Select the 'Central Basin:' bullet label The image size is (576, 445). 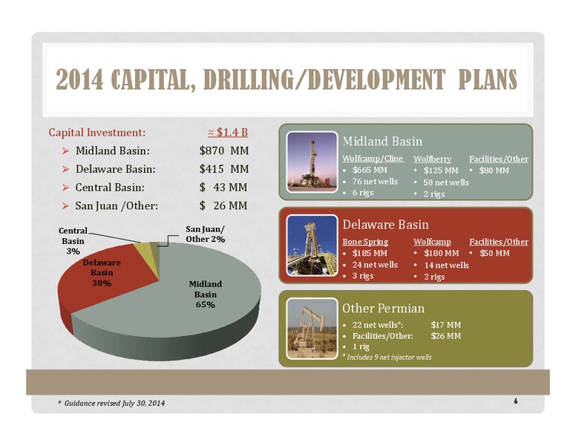[x=110, y=187]
